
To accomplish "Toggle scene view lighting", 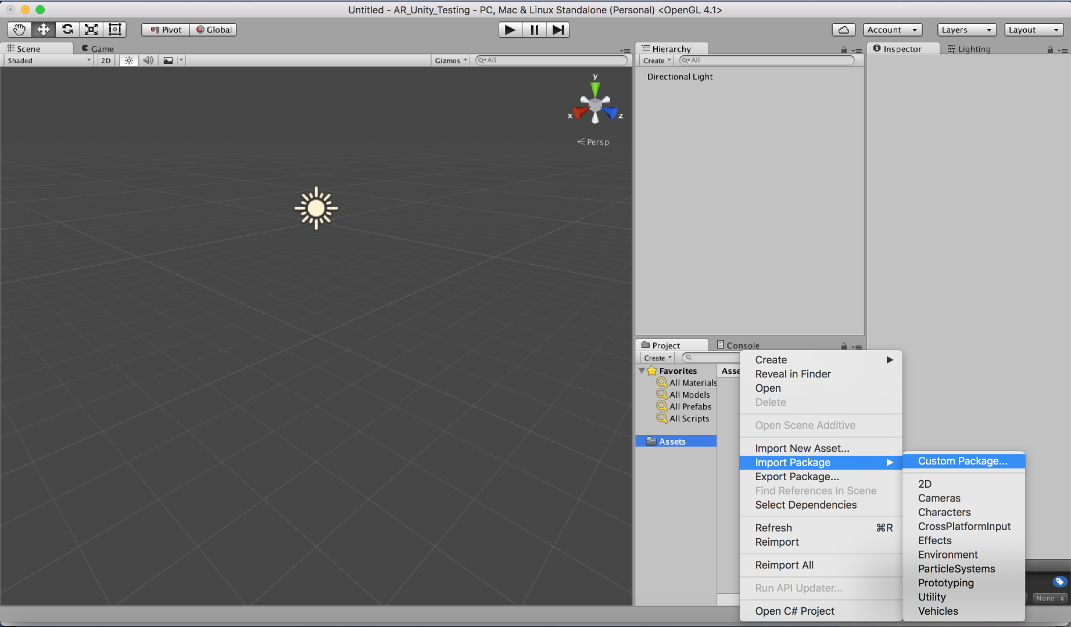I will tap(128, 60).
